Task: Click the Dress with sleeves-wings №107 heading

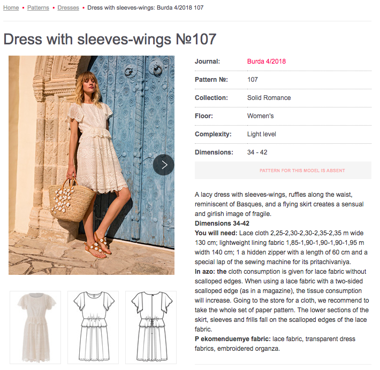Action: coord(110,39)
